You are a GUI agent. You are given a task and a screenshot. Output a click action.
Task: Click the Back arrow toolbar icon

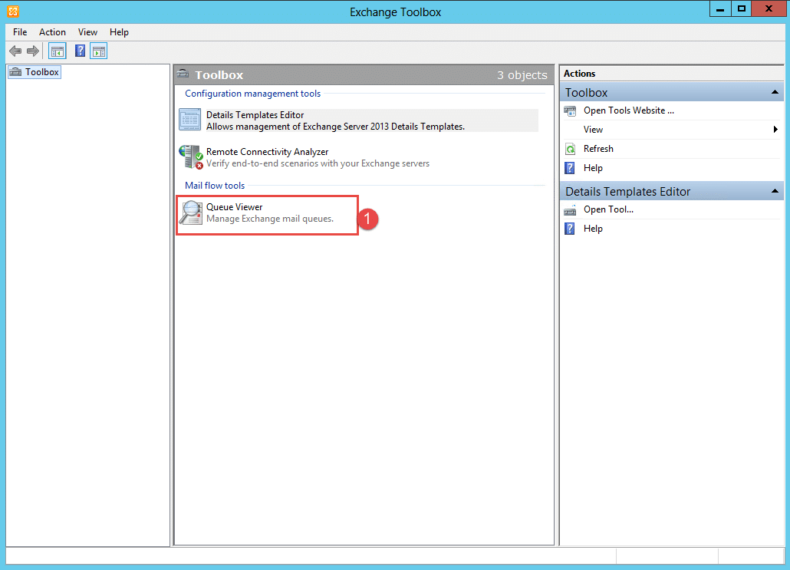[15, 51]
